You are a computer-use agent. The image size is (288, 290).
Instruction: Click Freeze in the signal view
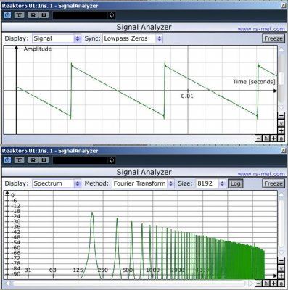(x=273, y=38)
